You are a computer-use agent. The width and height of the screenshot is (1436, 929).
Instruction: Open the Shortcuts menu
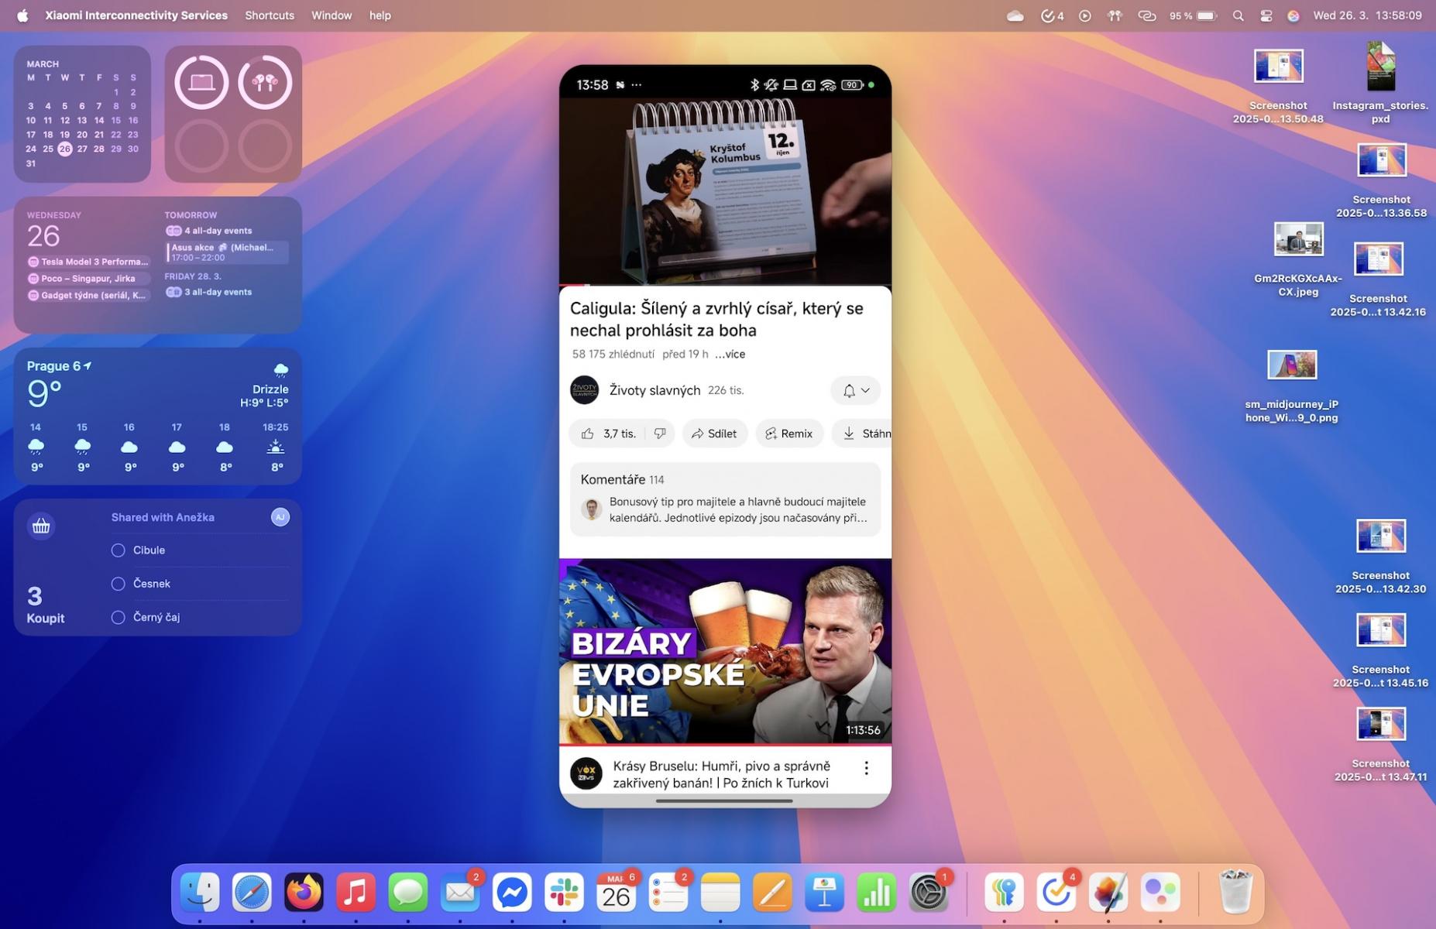point(270,15)
